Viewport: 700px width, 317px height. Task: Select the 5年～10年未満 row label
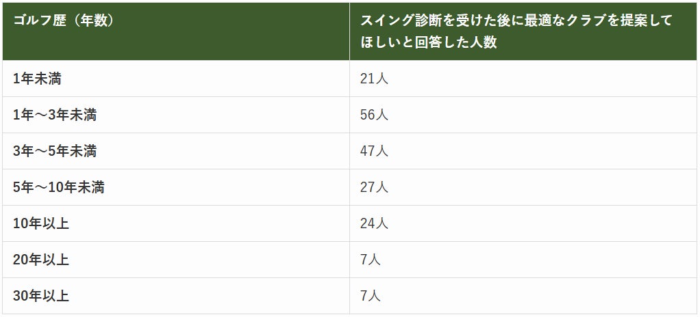coord(58,187)
